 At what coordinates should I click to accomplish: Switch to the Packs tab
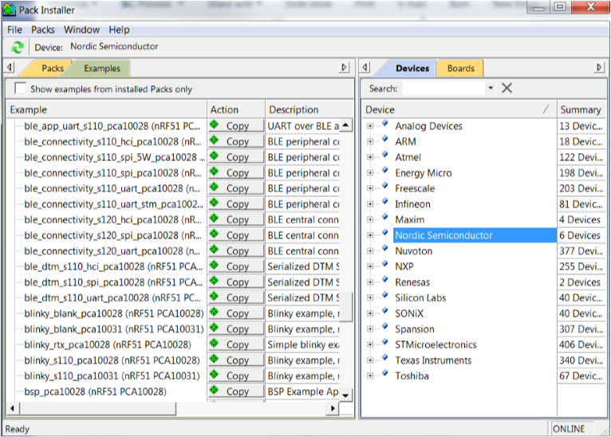52,68
